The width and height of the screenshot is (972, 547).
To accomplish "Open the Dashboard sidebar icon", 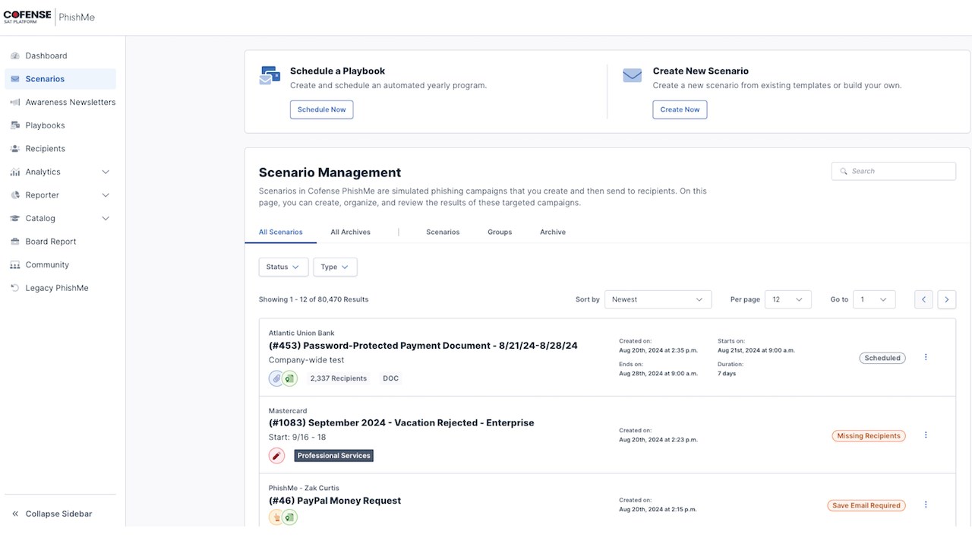I will pos(15,55).
